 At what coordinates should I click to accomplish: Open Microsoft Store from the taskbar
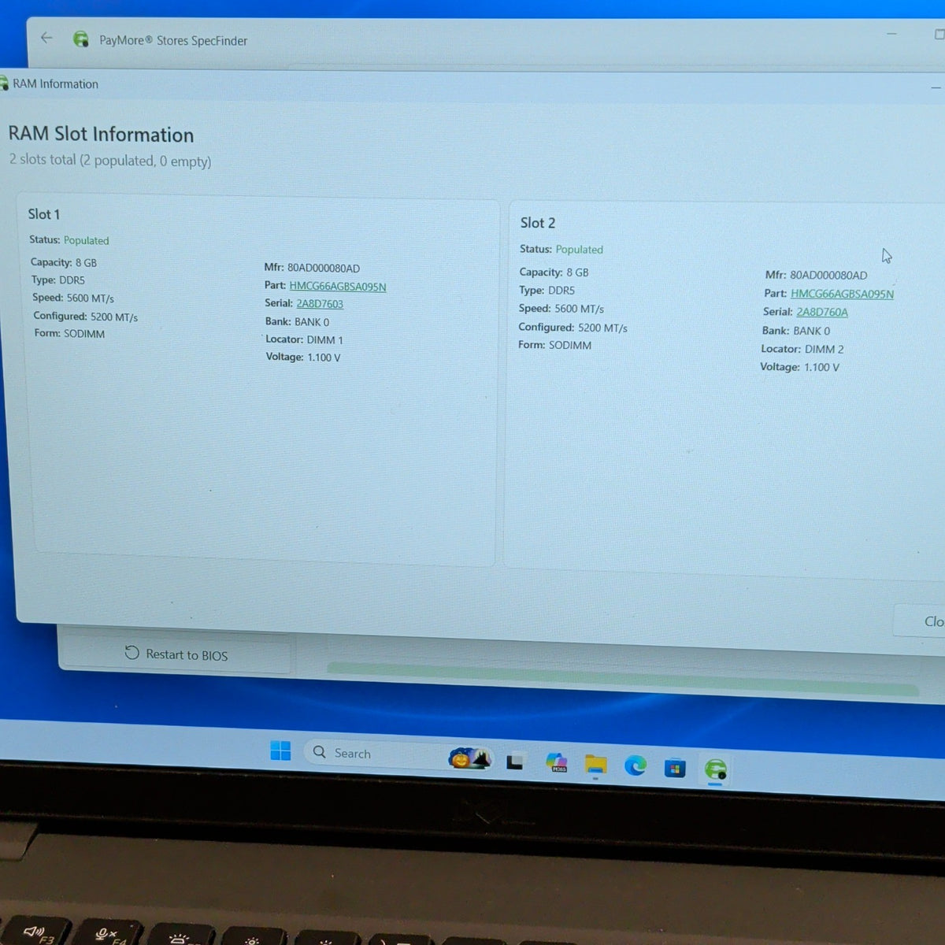675,768
